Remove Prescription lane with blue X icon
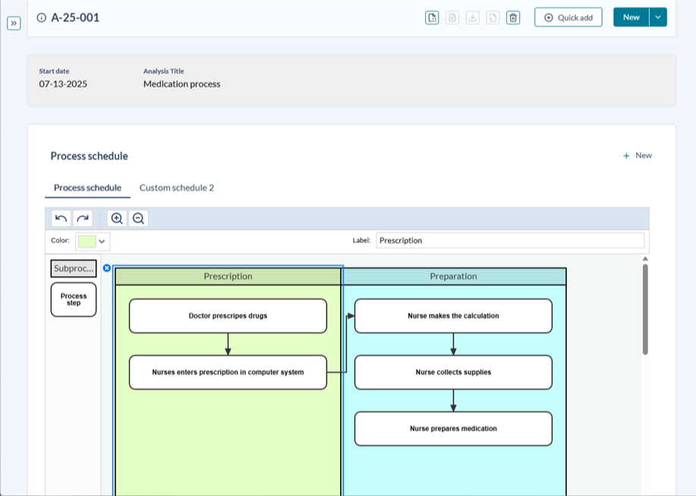Screen dimensions: 696x496 point(107,268)
